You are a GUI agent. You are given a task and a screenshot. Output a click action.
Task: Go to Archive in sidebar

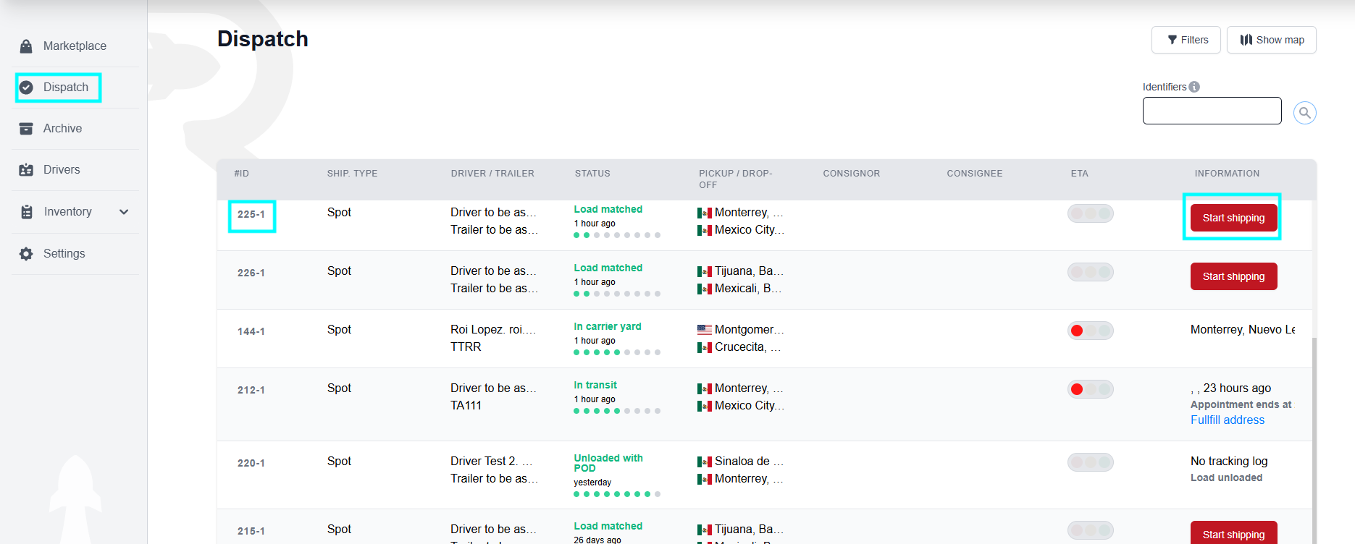coord(62,129)
